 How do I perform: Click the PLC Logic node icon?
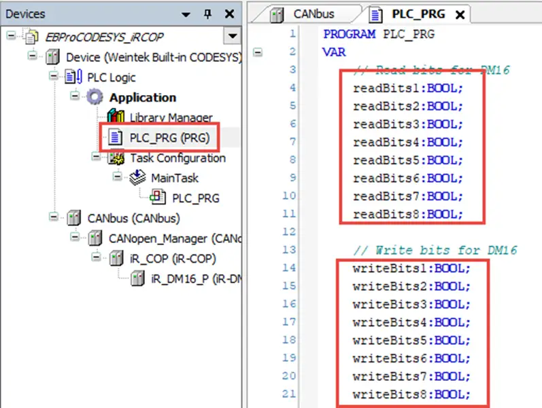tap(73, 77)
